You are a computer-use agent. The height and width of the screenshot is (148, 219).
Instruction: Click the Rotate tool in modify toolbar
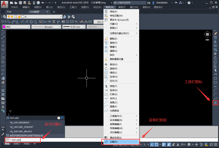[215, 58]
